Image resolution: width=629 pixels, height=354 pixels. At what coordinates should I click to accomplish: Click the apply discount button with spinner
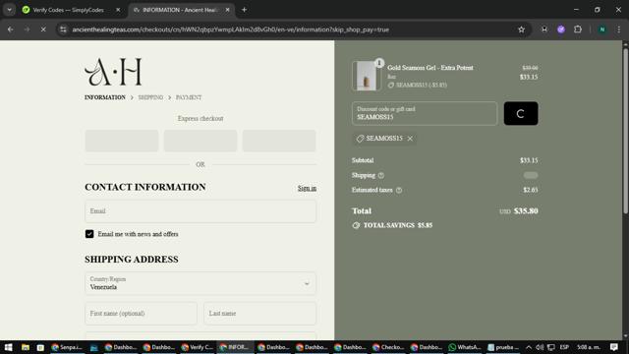click(x=521, y=113)
